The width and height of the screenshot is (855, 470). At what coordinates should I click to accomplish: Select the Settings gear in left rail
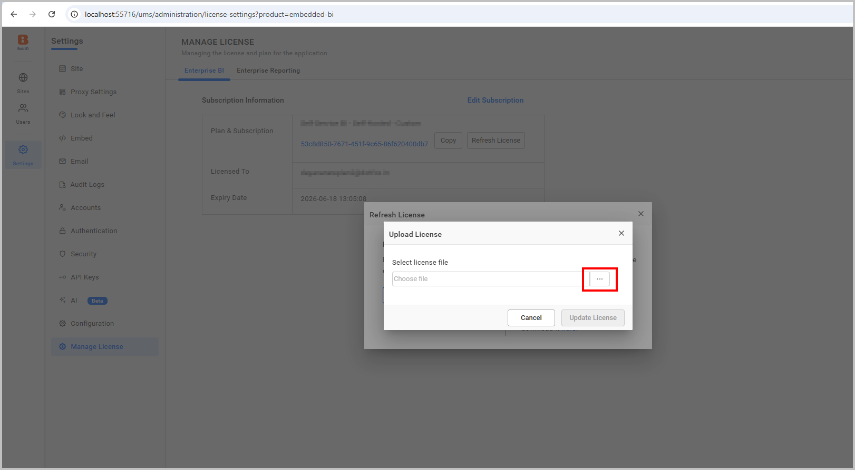[23, 149]
